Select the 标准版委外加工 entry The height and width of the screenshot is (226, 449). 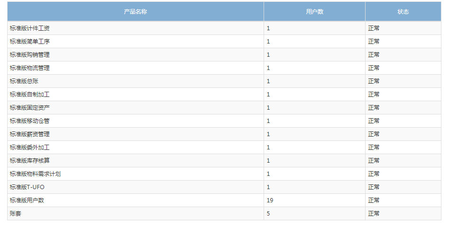[30, 148]
